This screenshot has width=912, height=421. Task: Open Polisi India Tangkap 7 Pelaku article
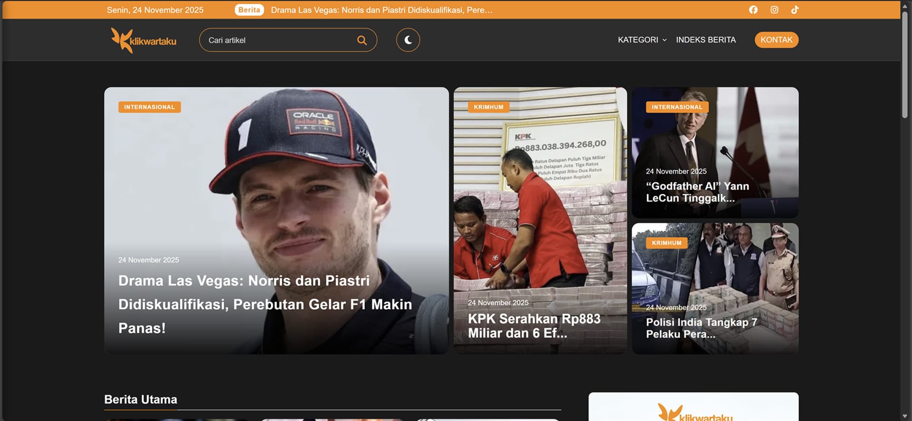click(702, 328)
